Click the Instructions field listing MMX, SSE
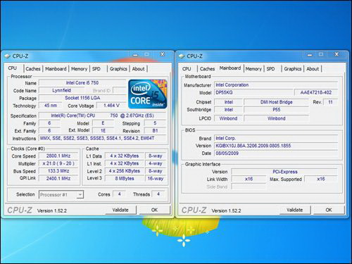 pyautogui.click(x=103, y=138)
